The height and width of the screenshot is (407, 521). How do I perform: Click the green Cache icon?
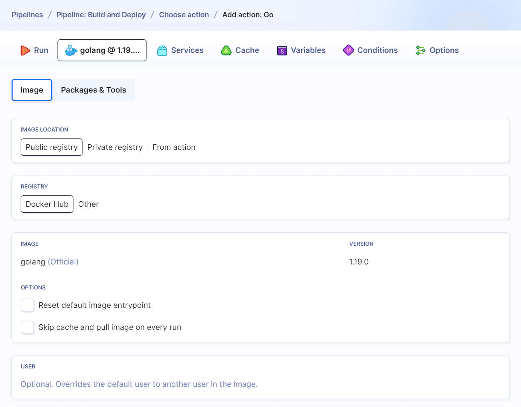[x=226, y=50]
